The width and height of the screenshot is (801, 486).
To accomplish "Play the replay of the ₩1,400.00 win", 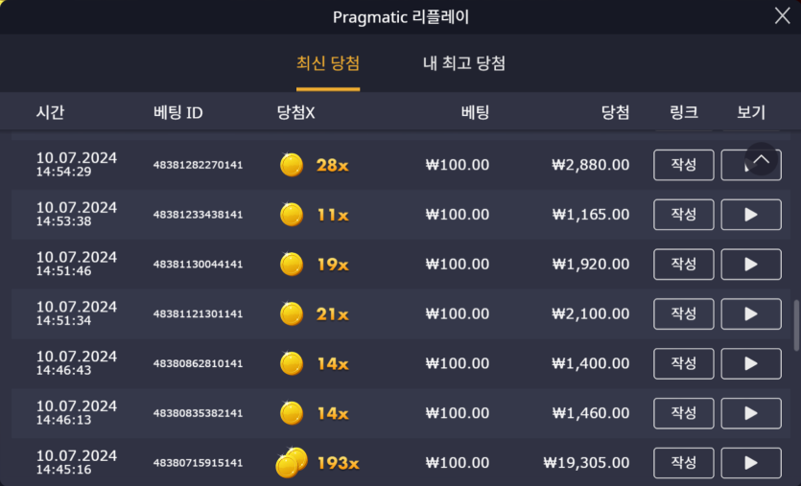I will 750,364.
